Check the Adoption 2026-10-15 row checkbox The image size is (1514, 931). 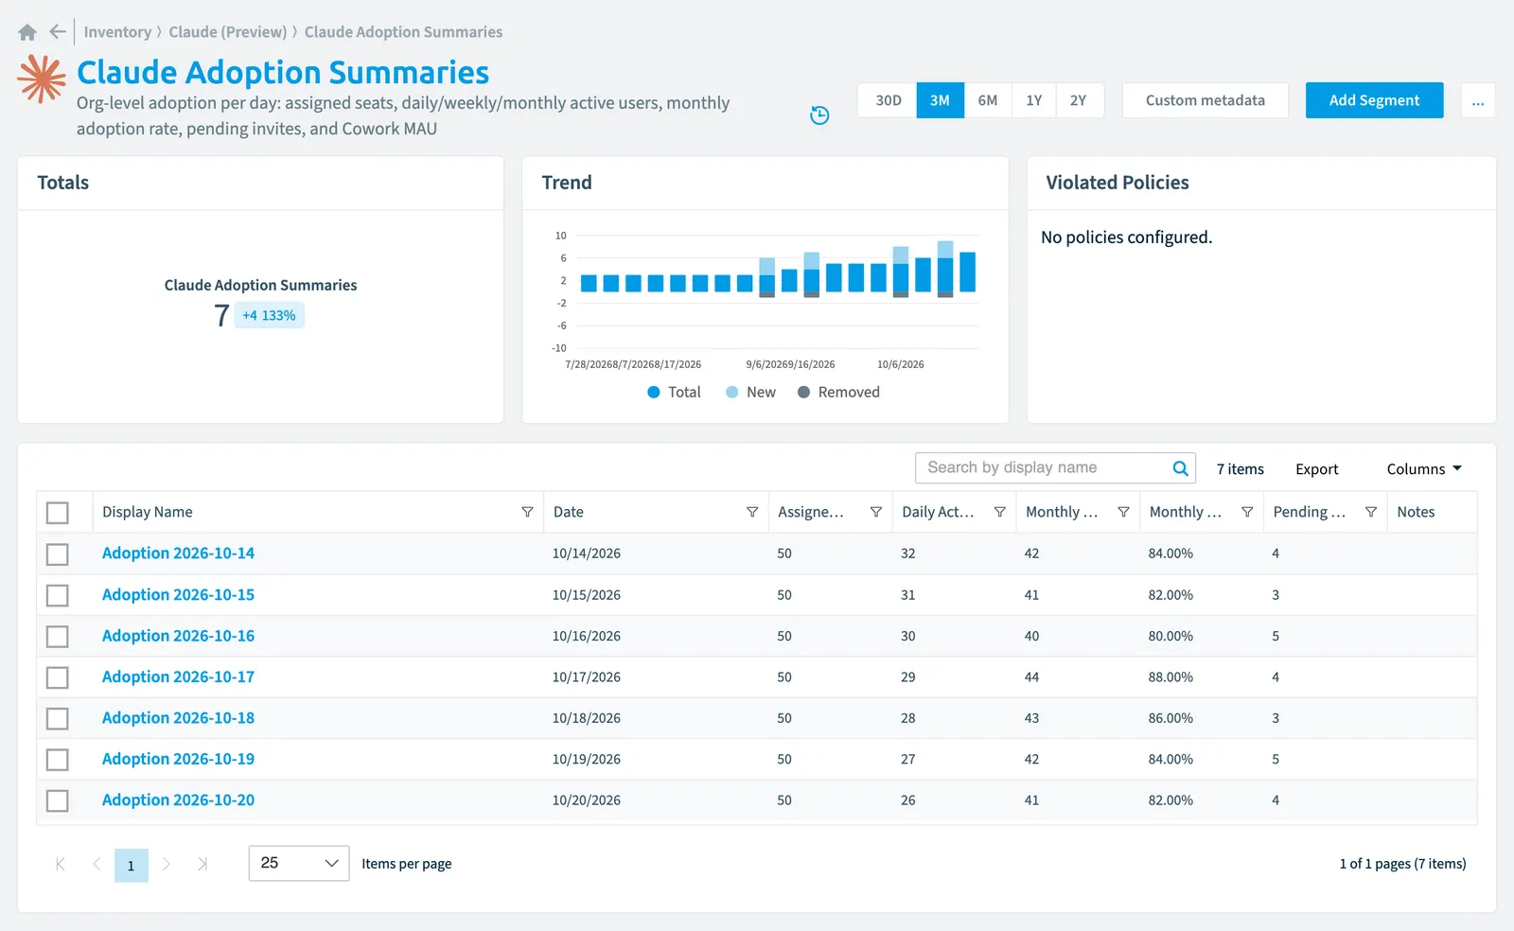58,595
